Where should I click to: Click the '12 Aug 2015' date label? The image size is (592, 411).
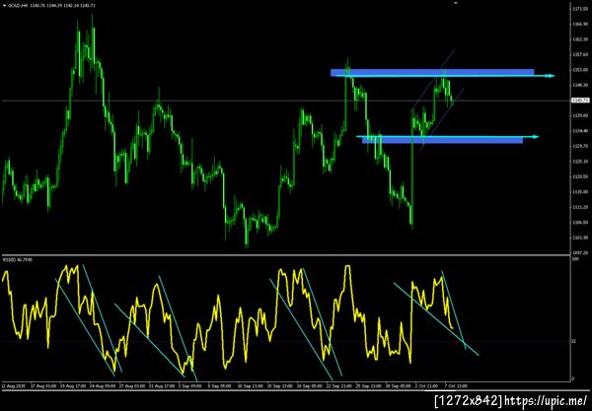click(x=14, y=386)
